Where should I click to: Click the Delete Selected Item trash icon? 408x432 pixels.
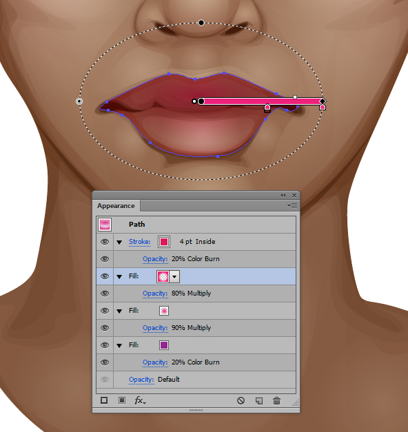coord(276,400)
